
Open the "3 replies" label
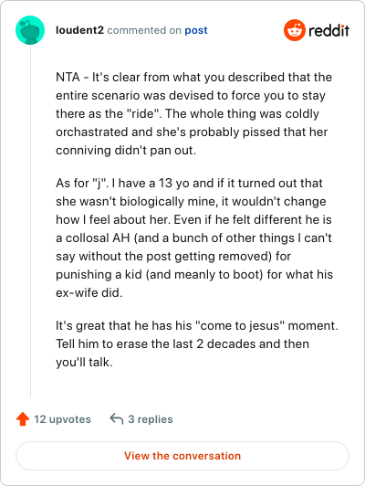click(151, 419)
